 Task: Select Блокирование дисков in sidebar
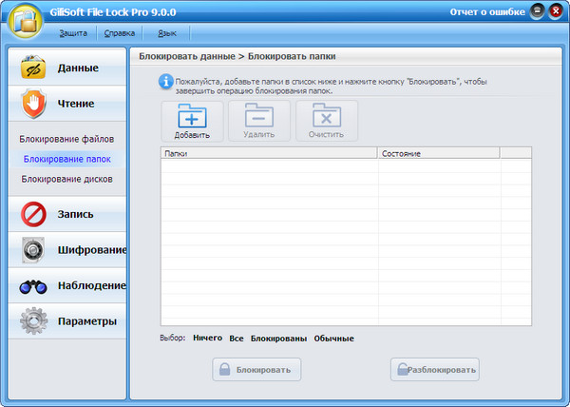(67, 178)
